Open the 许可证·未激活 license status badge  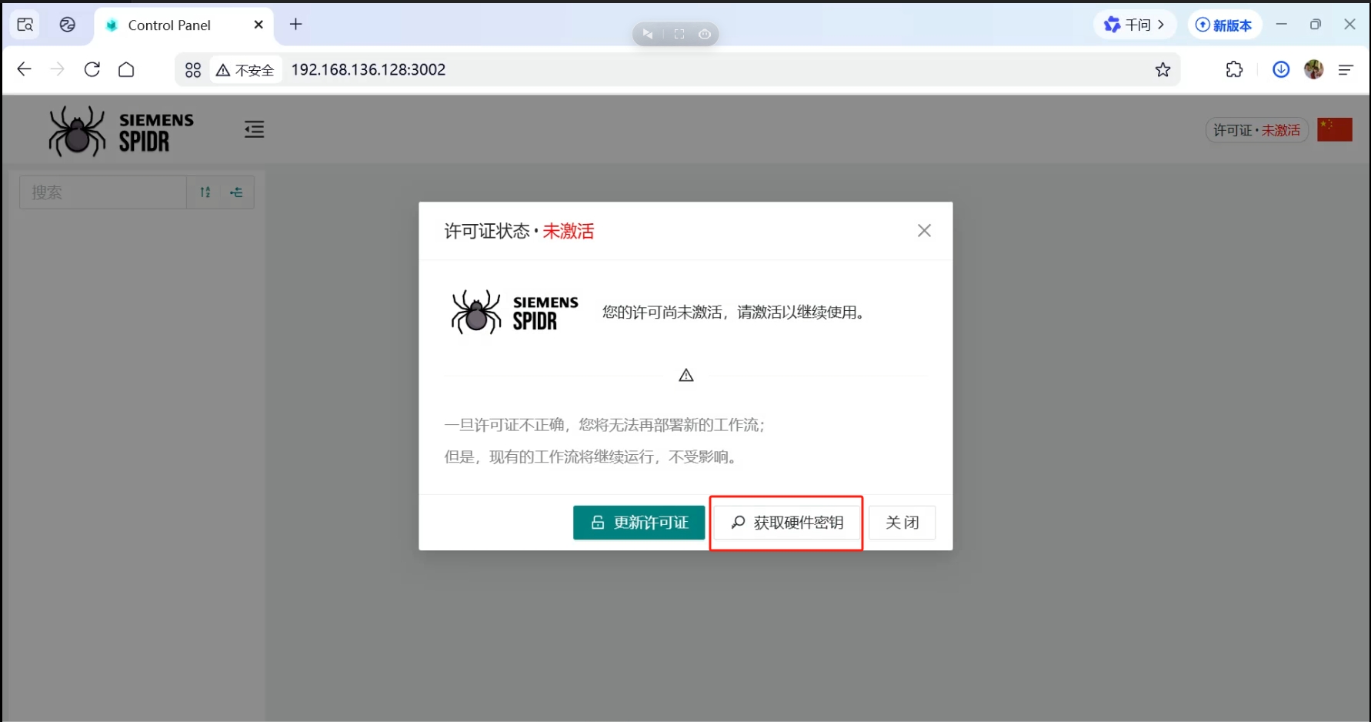point(1256,130)
